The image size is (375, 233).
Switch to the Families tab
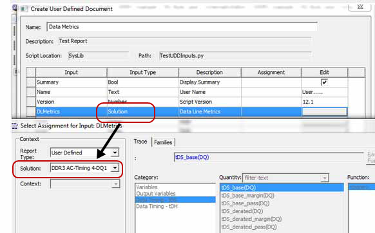click(163, 142)
